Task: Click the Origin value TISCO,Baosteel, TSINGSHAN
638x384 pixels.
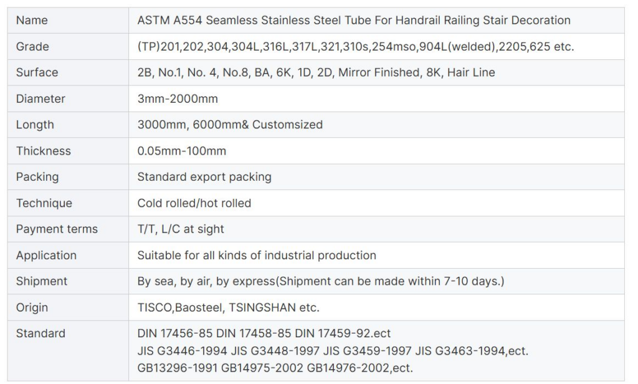Action: pos(228,307)
